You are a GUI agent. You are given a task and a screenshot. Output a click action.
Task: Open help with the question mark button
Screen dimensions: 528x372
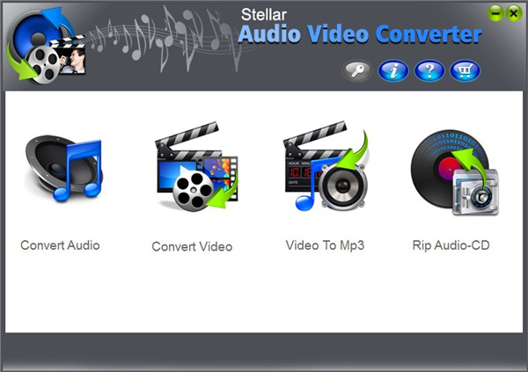tap(429, 71)
